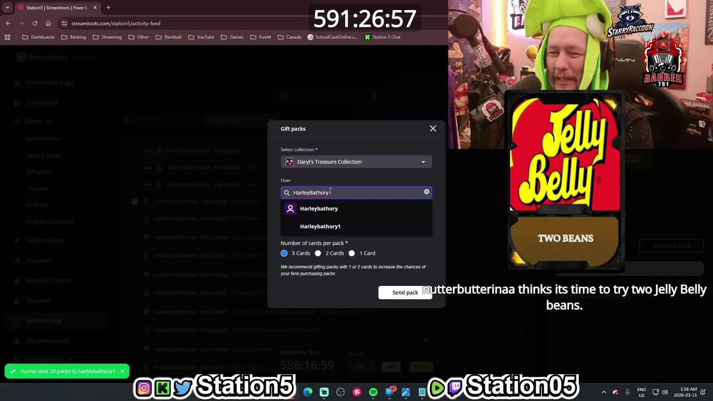The width and height of the screenshot is (713, 401).
Task: Show hidden system tray icons
Action: click(x=603, y=392)
